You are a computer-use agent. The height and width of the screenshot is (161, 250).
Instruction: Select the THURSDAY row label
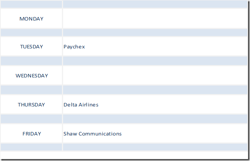pos(31,105)
